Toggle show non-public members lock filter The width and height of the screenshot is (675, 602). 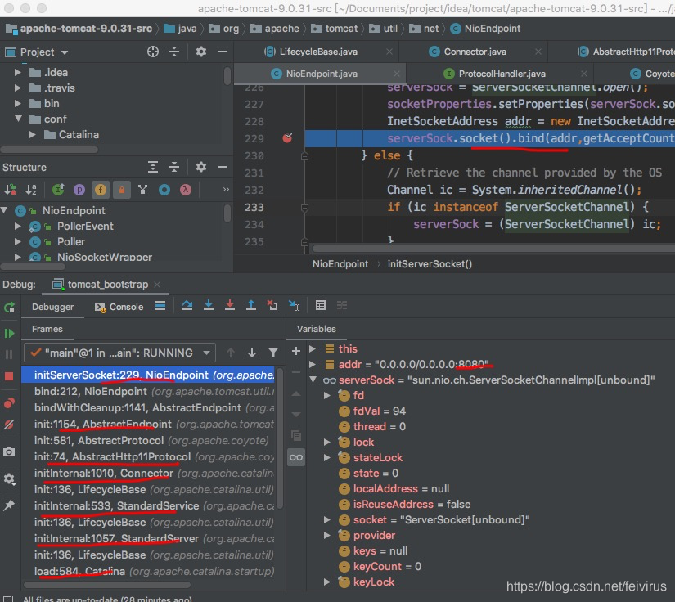click(x=122, y=190)
